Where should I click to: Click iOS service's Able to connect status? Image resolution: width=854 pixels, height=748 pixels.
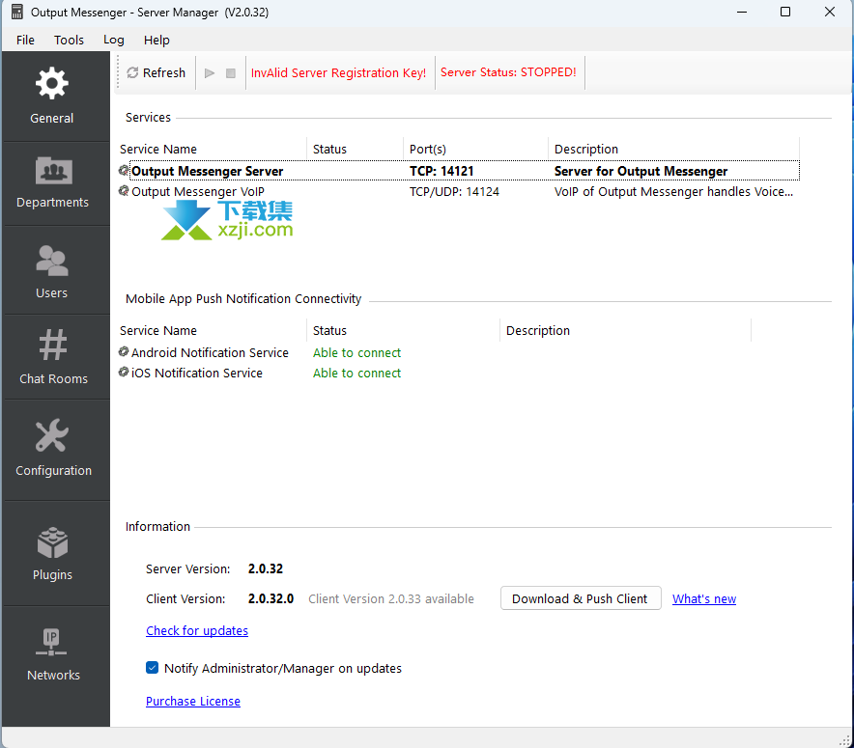pos(356,373)
